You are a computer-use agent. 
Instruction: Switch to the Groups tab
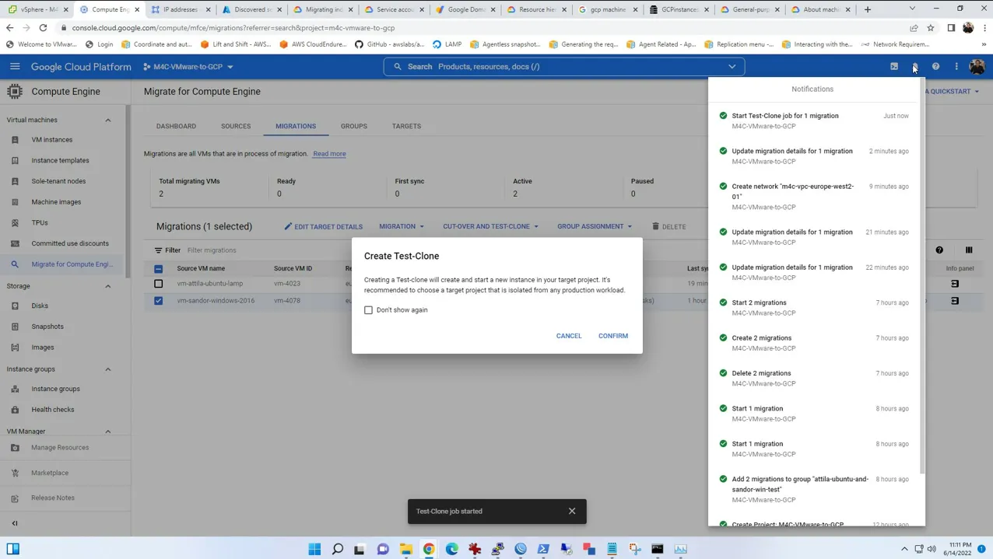354,126
